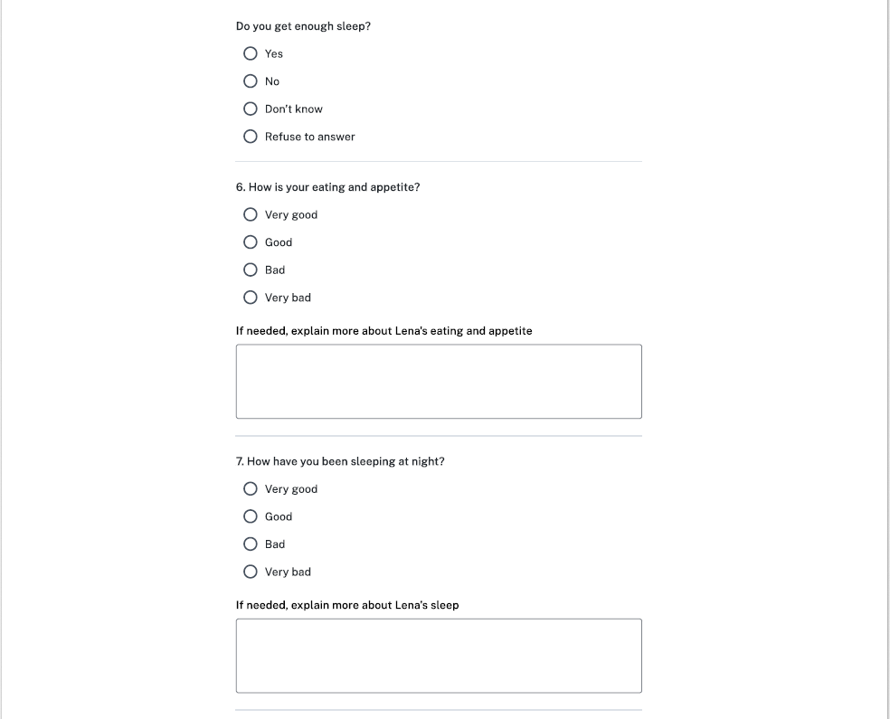Click the "explain more about Lena's sleep" label
This screenshot has width=890, height=719.
[x=347, y=605]
